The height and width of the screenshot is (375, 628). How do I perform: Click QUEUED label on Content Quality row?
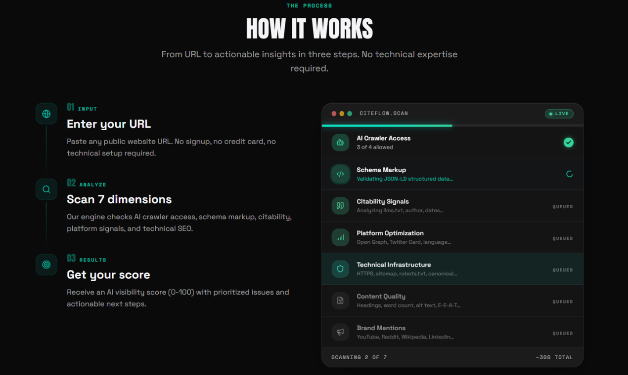(x=563, y=301)
